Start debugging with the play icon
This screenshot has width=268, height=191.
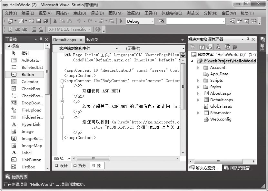(x=121, y=21)
